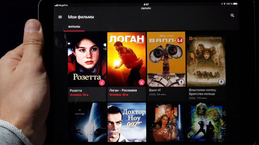This screenshot has width=259, height=145.
Task: Download Властелин колец using its download icon
Action: [x=221, y=82]
